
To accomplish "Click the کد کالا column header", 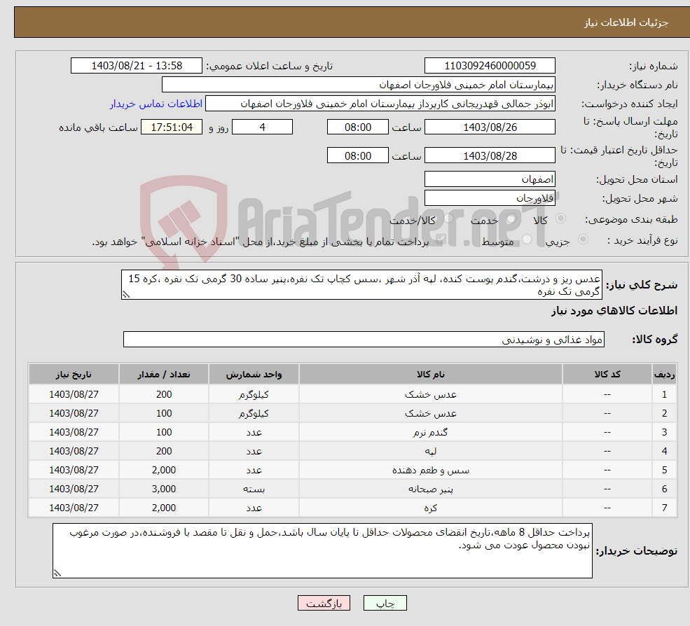I will [607, 375].
